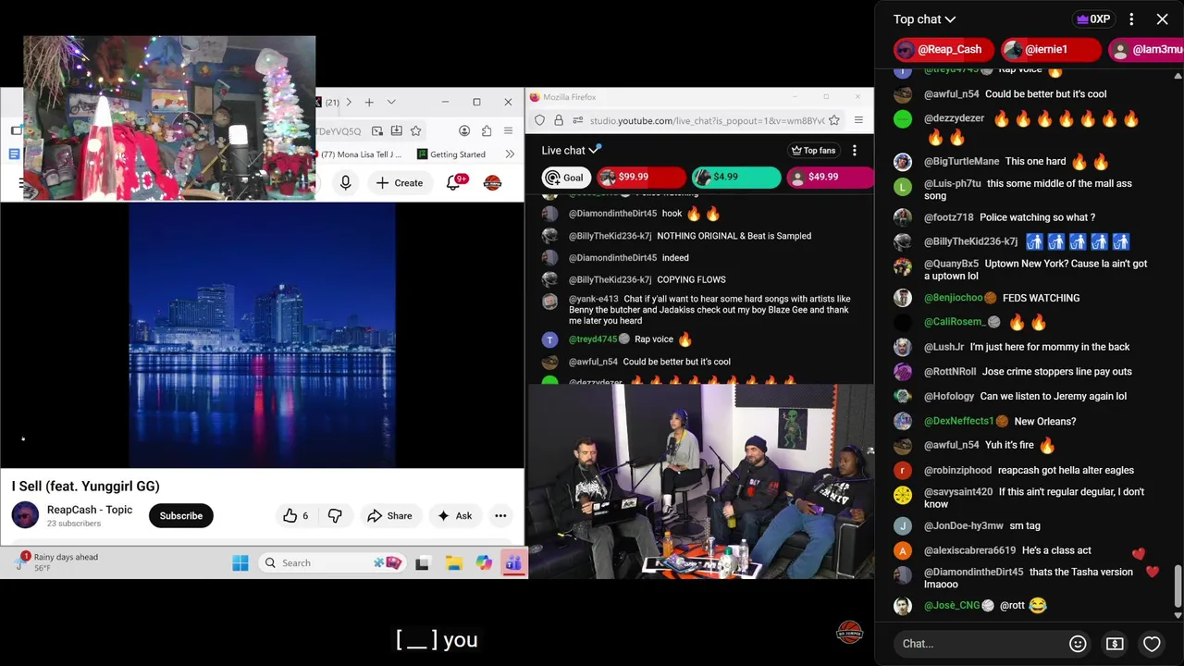Click the YouTube voice search microphone
This screenshot has height=666, width=1184.
click(345, 183)
